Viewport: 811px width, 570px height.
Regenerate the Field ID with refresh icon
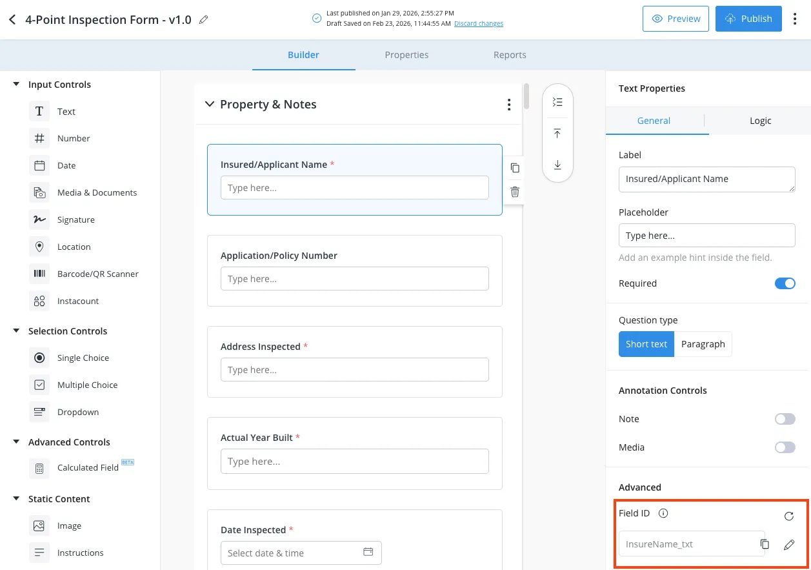pos(788,516)
